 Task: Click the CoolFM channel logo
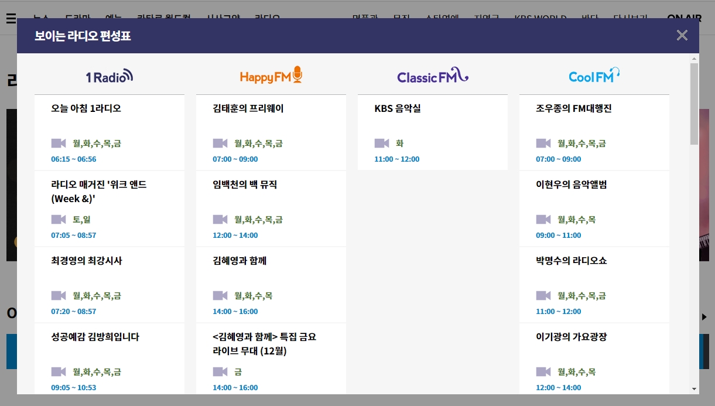(594, 75)
